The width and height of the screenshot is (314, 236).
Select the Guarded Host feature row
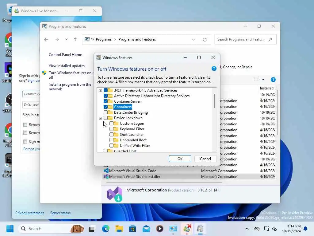pyautogui.click(x=125, y=151)
